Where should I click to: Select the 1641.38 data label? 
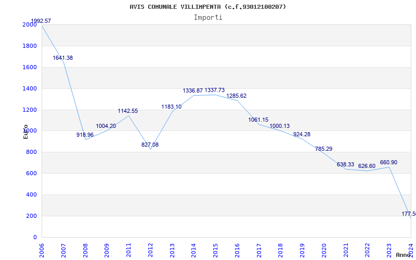[x=62, y=58]
